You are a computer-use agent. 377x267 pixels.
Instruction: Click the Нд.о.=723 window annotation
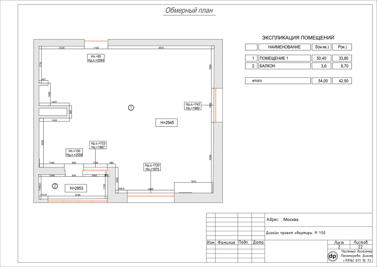(x=98, y=145)
